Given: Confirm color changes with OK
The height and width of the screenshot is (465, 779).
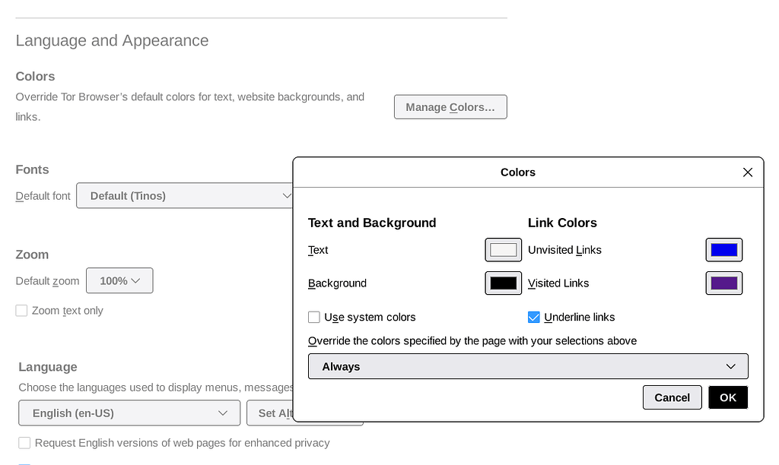Looking at the screenshot, I should tap(727, 397).
